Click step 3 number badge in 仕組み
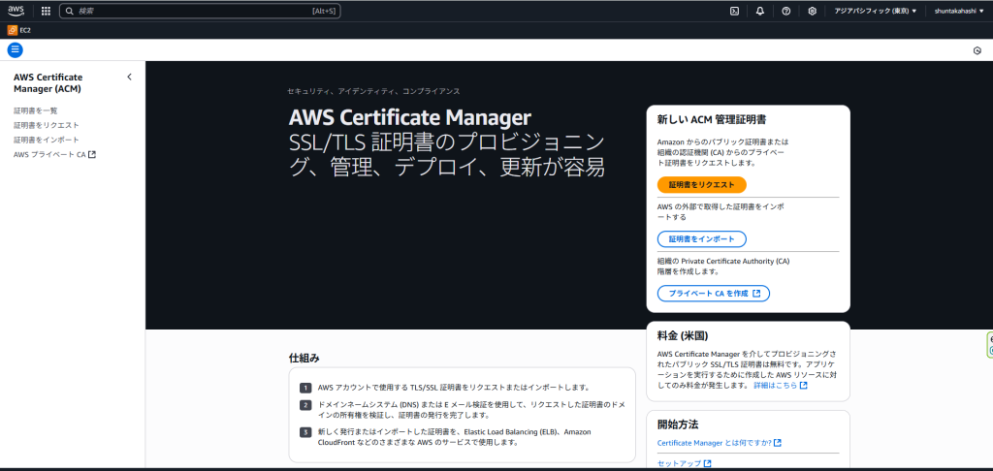The image size is (993, 471). 305,432
